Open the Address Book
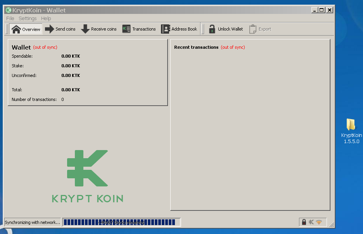This screenshot has width=363, height=234. tap(179, 29)
